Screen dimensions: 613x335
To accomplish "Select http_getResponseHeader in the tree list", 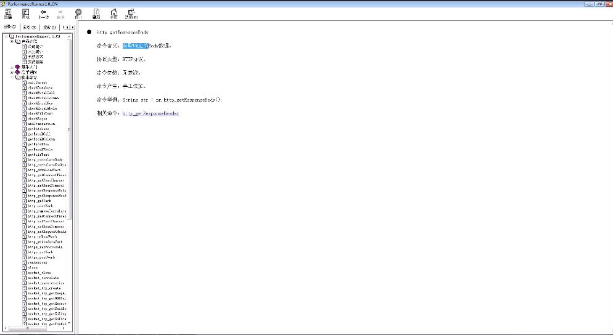I will coord(47,196).
